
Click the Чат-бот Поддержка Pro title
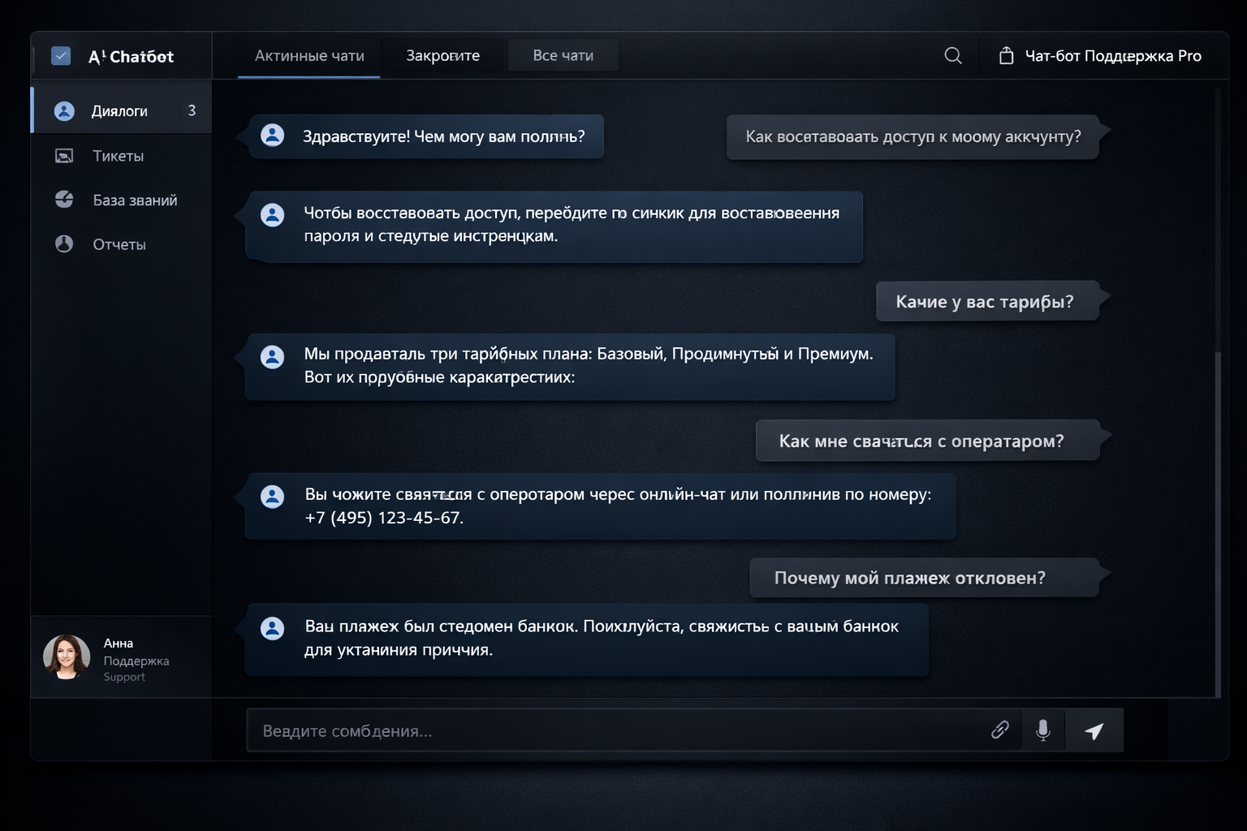(x=1112, y=56)
